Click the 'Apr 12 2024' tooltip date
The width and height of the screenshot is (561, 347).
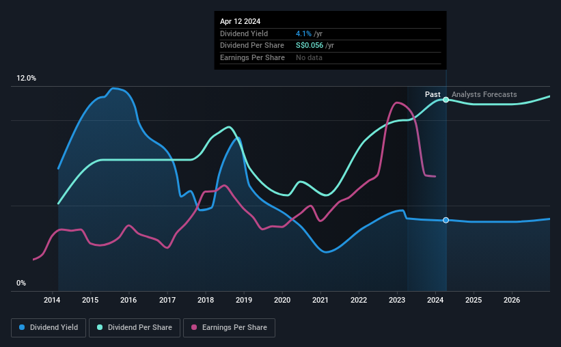(x=240, y=21)
